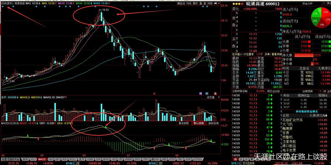Click the 叠 overlay toolbar button
331x165 pixels.
pyautogui.click(x=200, y=3)
